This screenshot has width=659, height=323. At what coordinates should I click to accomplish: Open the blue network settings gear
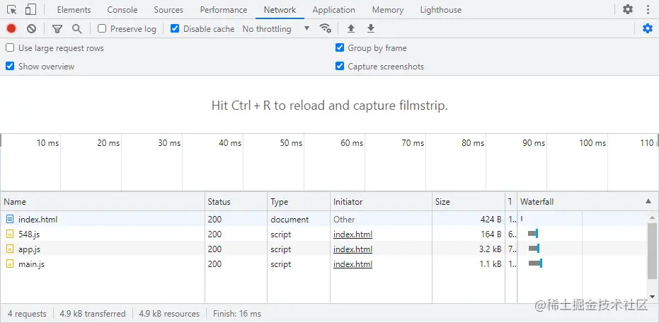(x=647, y=29)
